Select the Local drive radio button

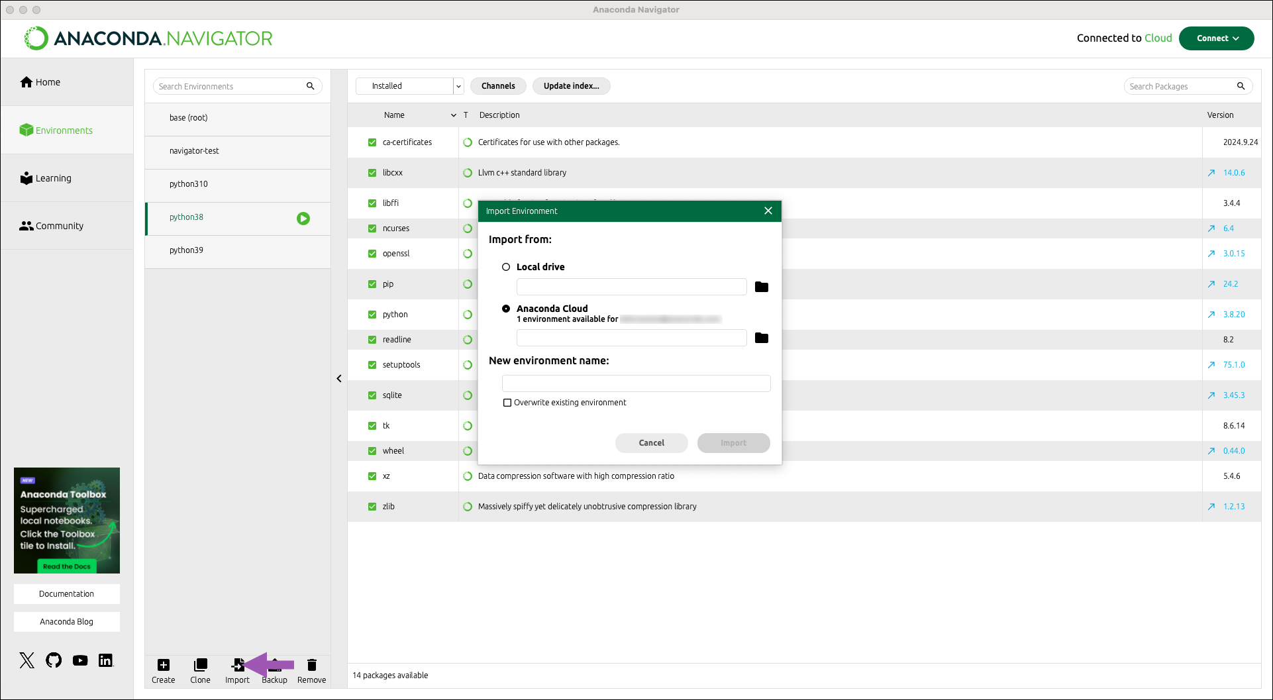[x=506, y=267]
